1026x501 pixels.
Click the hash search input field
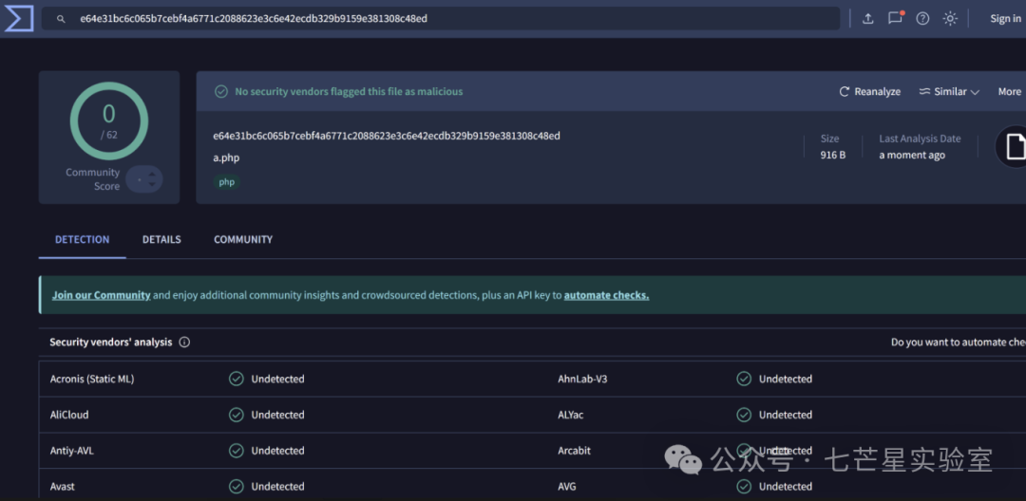[x=446, y=19]
